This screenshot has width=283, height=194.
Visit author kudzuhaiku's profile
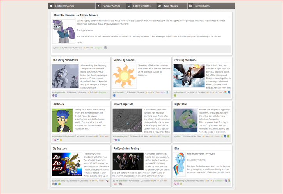pos(120,93)
